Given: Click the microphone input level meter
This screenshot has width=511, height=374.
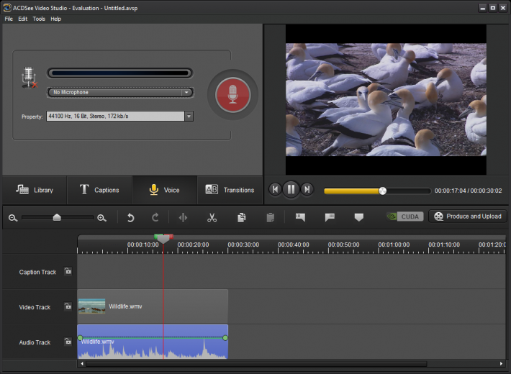Looking at the screenshot, I should pyautogui.click(x=120, y=73).
